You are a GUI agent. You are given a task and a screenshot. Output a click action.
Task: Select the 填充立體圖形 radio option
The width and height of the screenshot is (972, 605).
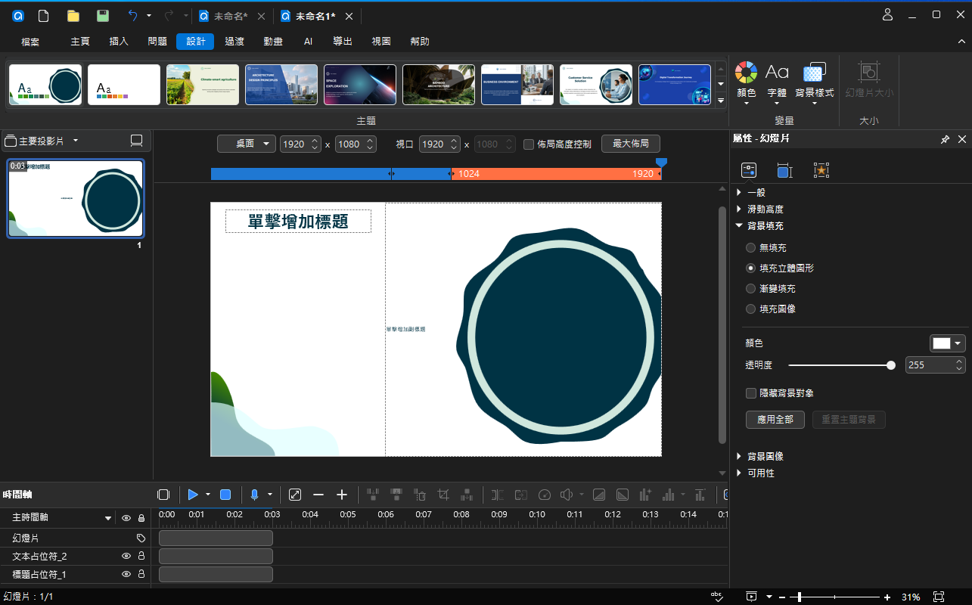pos(750,268)
